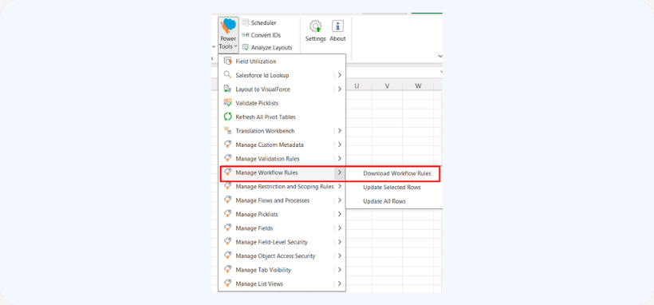Click the Manage Object Access Security text

(x=275, y=255)
